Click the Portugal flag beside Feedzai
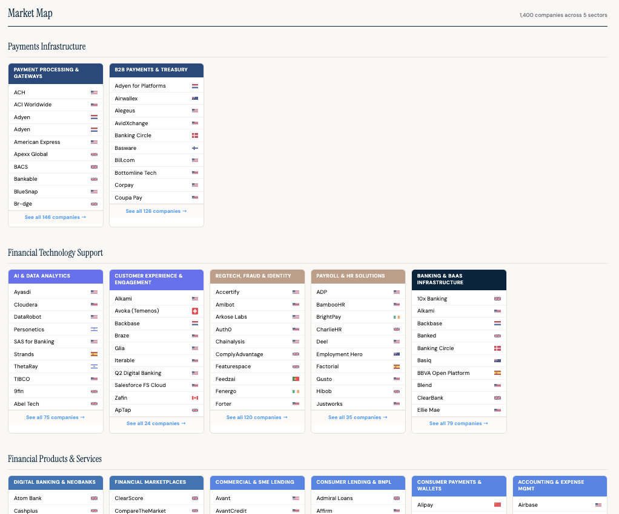This screenshot has width=619, height=514. (296, 379)
